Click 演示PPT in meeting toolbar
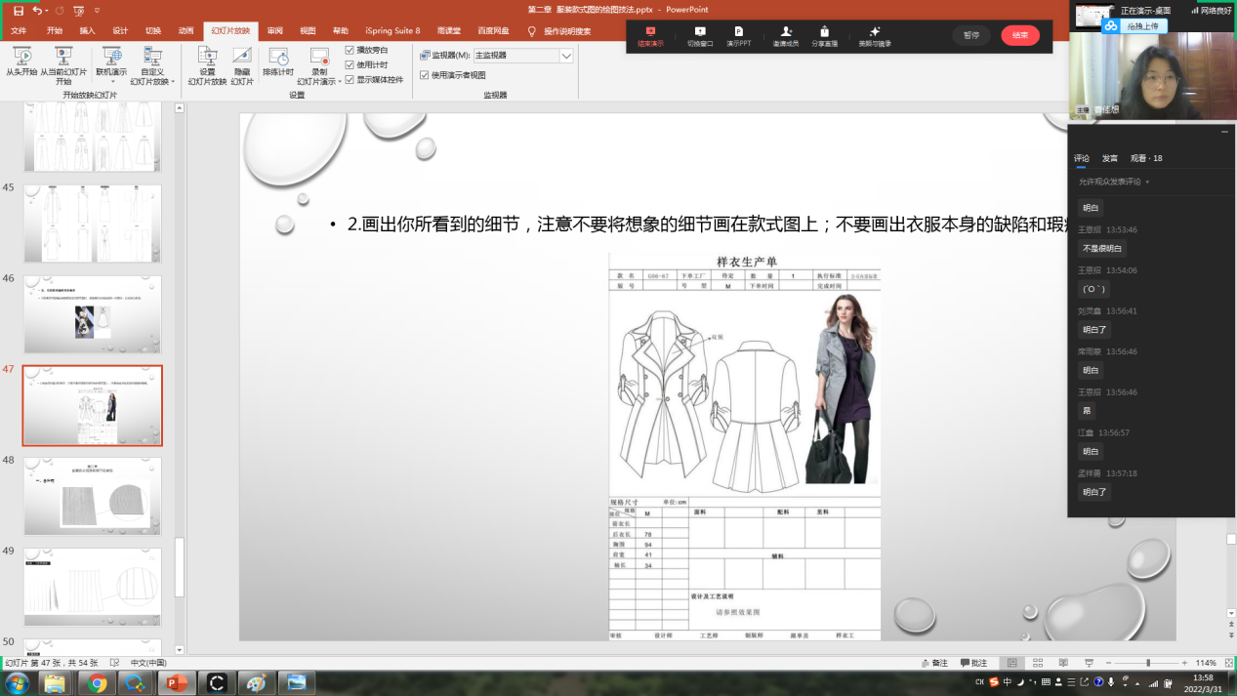 (x=738, y=36)
